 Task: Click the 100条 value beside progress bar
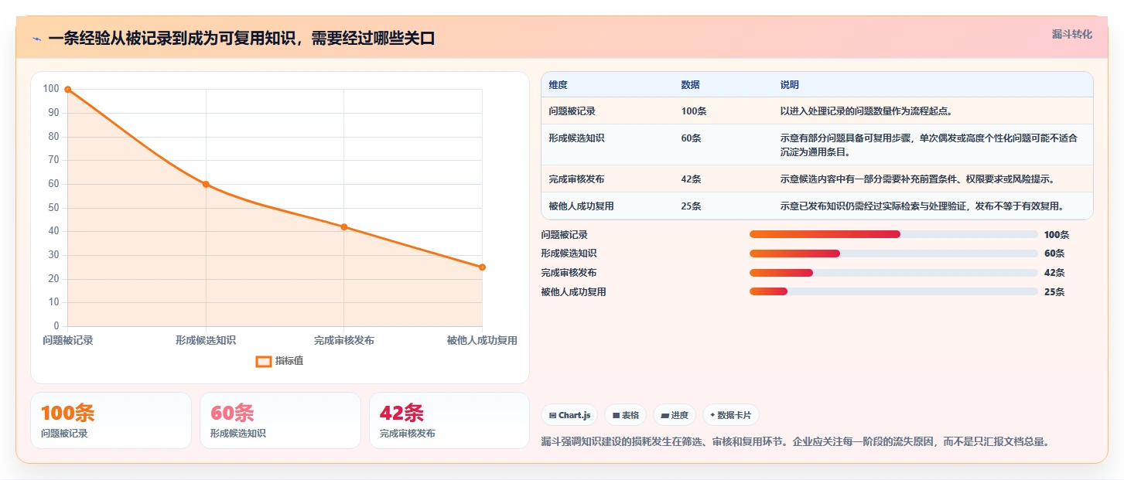(1057, 235)
